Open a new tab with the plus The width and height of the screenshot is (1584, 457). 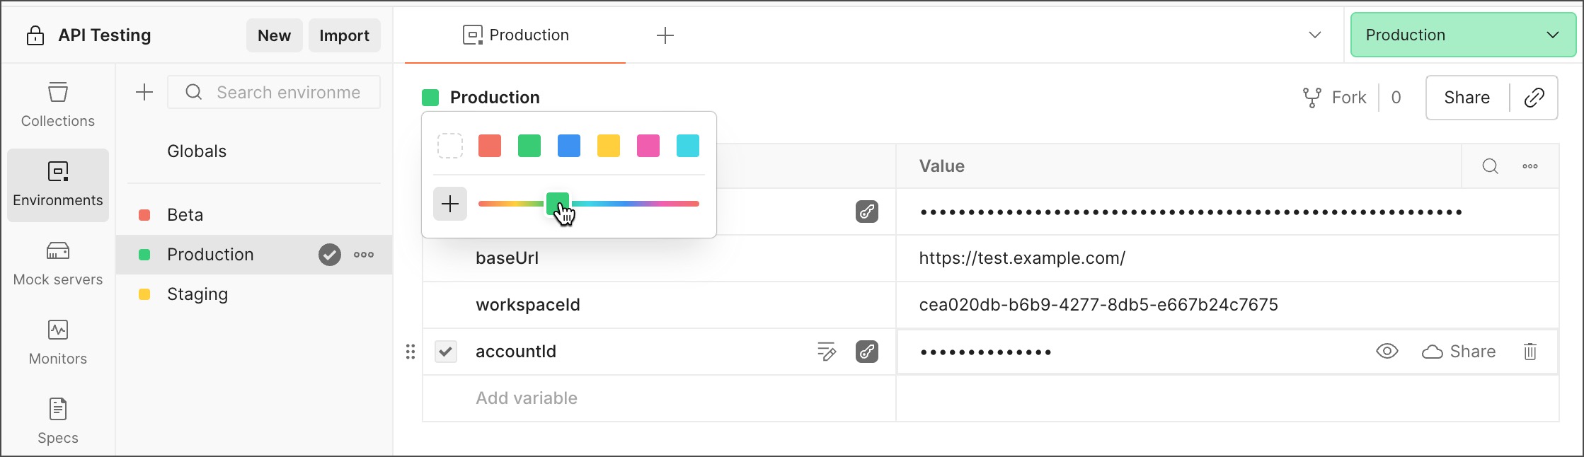[665, 35]
